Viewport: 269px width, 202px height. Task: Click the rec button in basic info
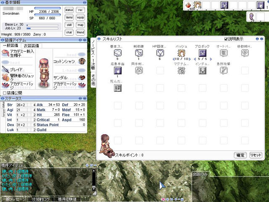(x=80, y=10)
